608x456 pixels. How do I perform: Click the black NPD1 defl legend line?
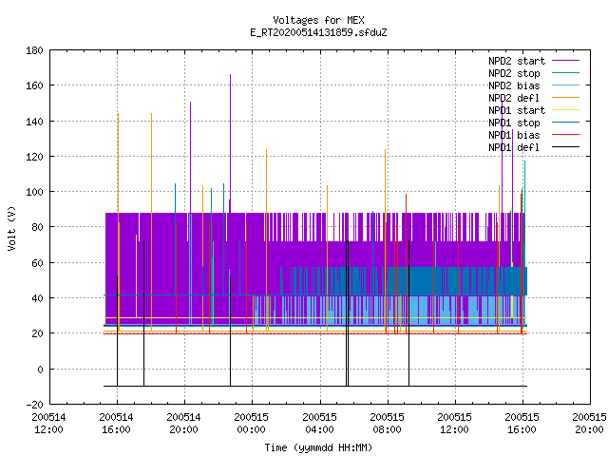pyautogui.click(x=565, y=147)
